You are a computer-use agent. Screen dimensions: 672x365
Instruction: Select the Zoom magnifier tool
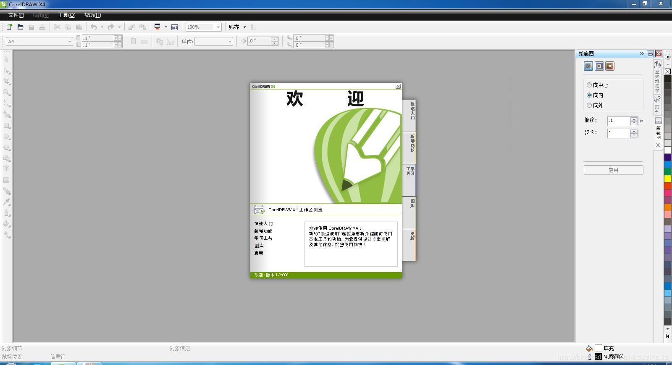tap(6, 93)
